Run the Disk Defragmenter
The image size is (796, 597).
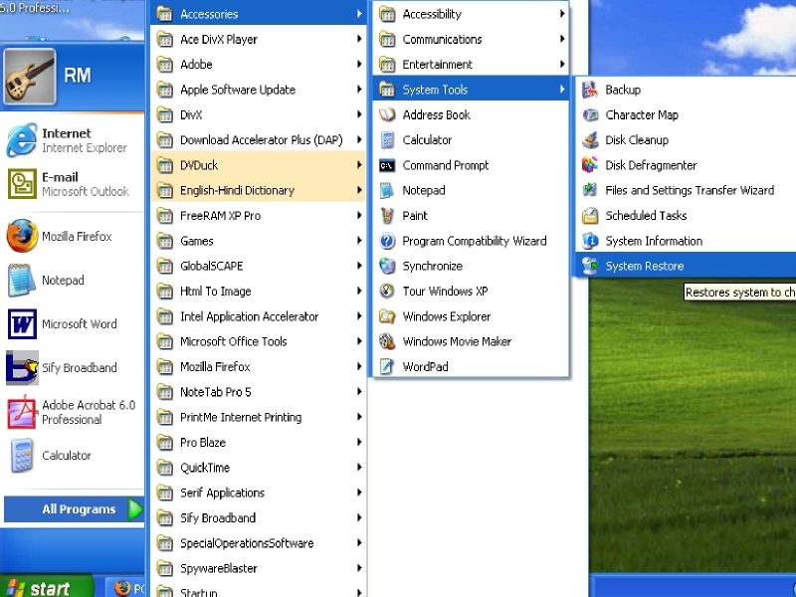[x=648, y=165]
